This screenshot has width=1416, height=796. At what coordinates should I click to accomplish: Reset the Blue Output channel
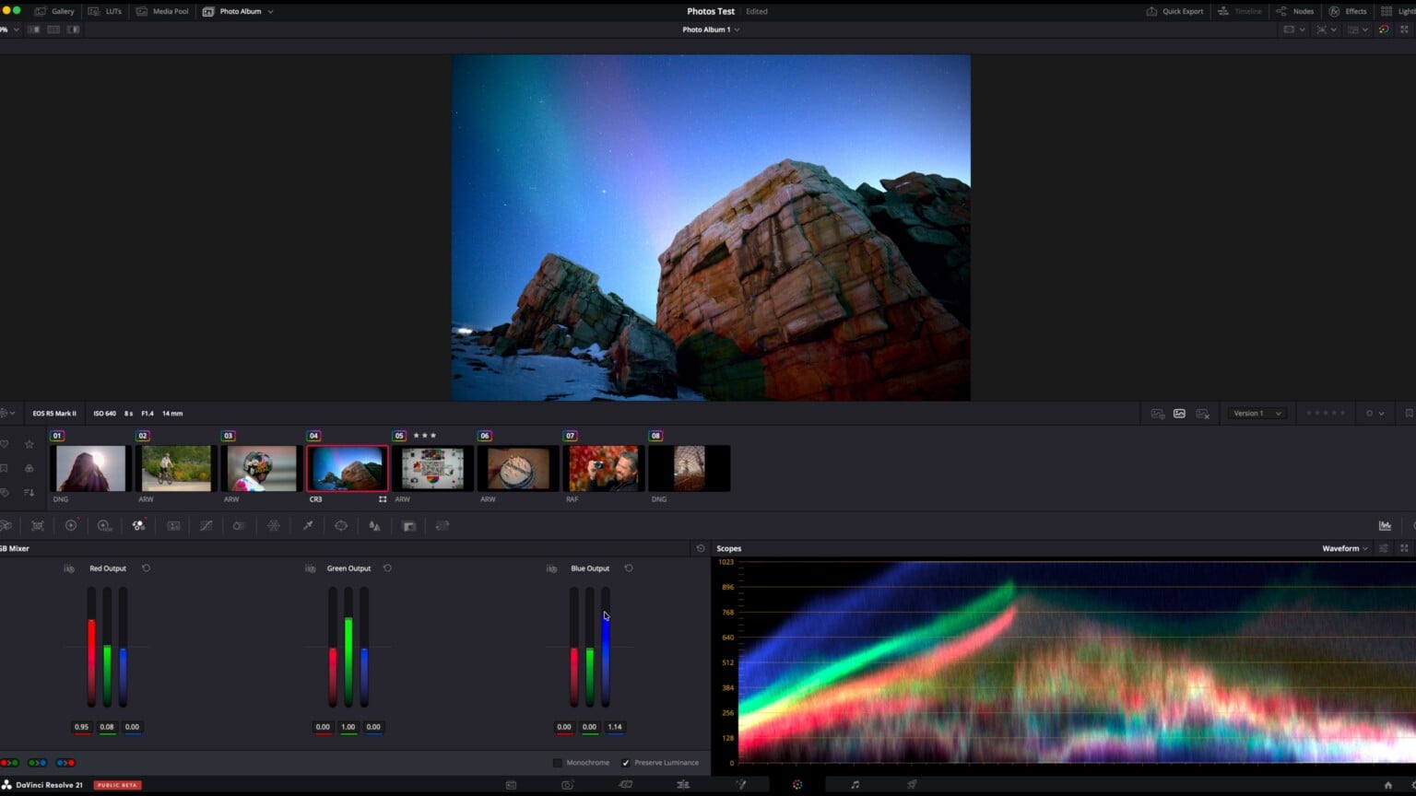[x=629, y=568]
